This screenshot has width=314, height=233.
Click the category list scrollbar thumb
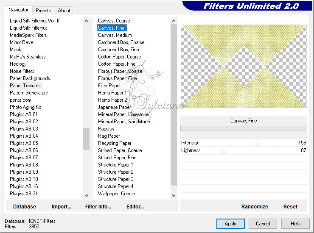[86, 139]
